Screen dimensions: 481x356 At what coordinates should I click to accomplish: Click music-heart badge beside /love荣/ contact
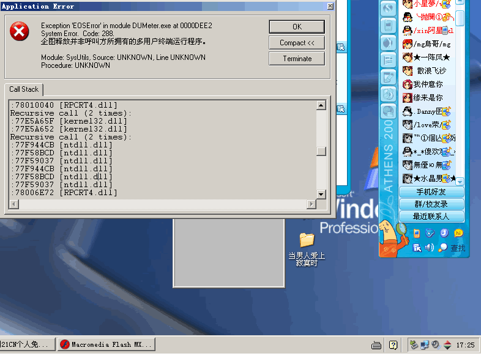tap(446, 125)
